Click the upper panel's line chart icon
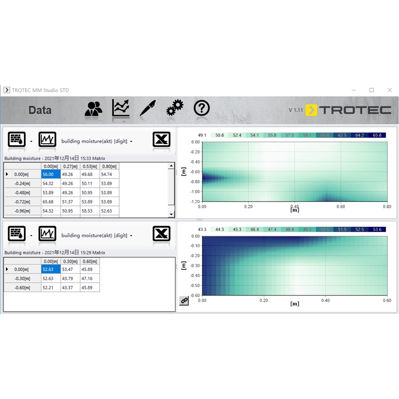 pos(47,140)
